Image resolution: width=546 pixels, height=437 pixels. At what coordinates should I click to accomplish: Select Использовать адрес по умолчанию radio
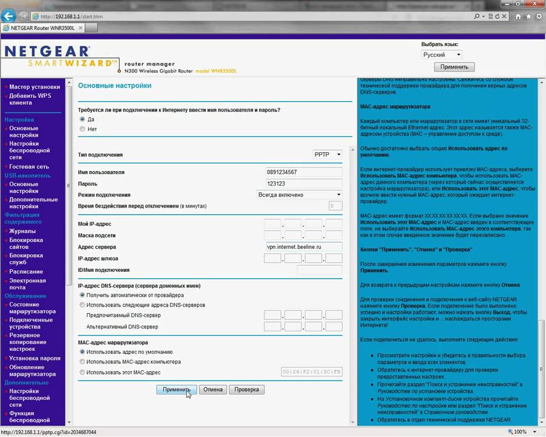pos(82,351)
